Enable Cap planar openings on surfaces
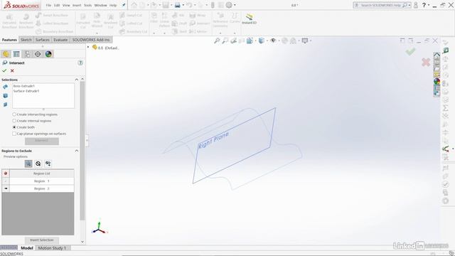Image resolution: width=455 pixels, height=256 pixels. 14,134
